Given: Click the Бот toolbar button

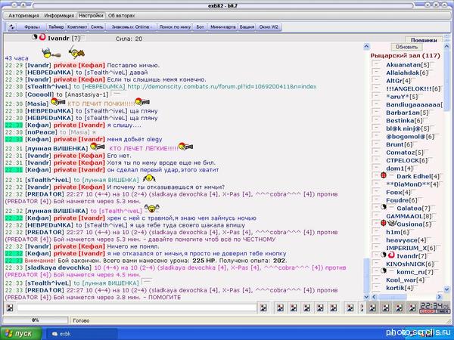Looking at the screenshot, I should [x=200, y=27].
